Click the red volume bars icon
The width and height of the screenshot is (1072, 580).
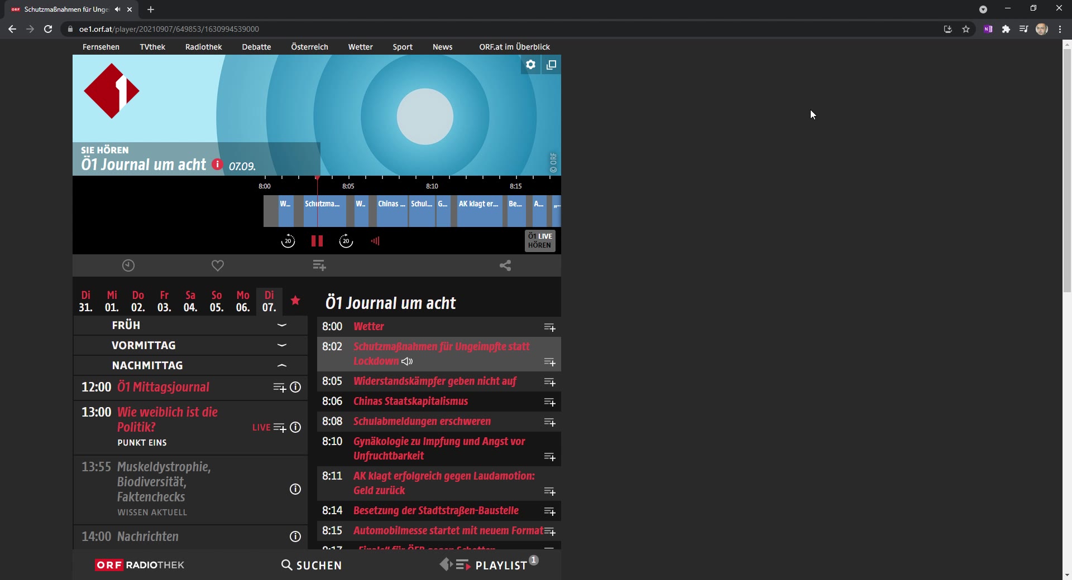[x=375, y=241]
